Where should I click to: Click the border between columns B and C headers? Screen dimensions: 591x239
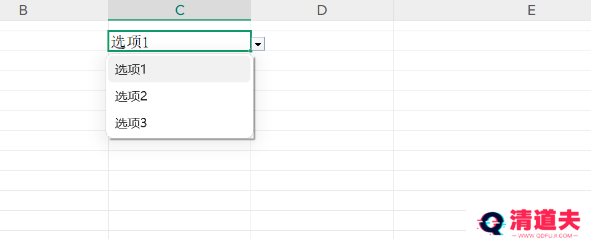tap(108, 10)
